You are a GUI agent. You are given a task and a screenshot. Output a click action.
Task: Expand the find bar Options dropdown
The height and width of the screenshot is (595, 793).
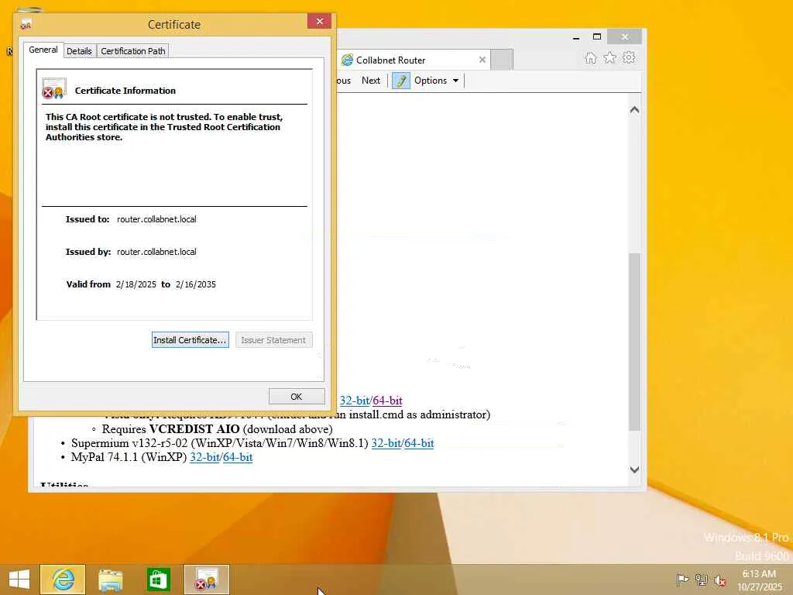(x=436, y=81)
